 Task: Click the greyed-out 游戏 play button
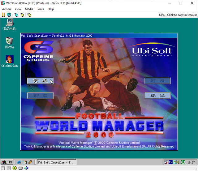[157, 81]
